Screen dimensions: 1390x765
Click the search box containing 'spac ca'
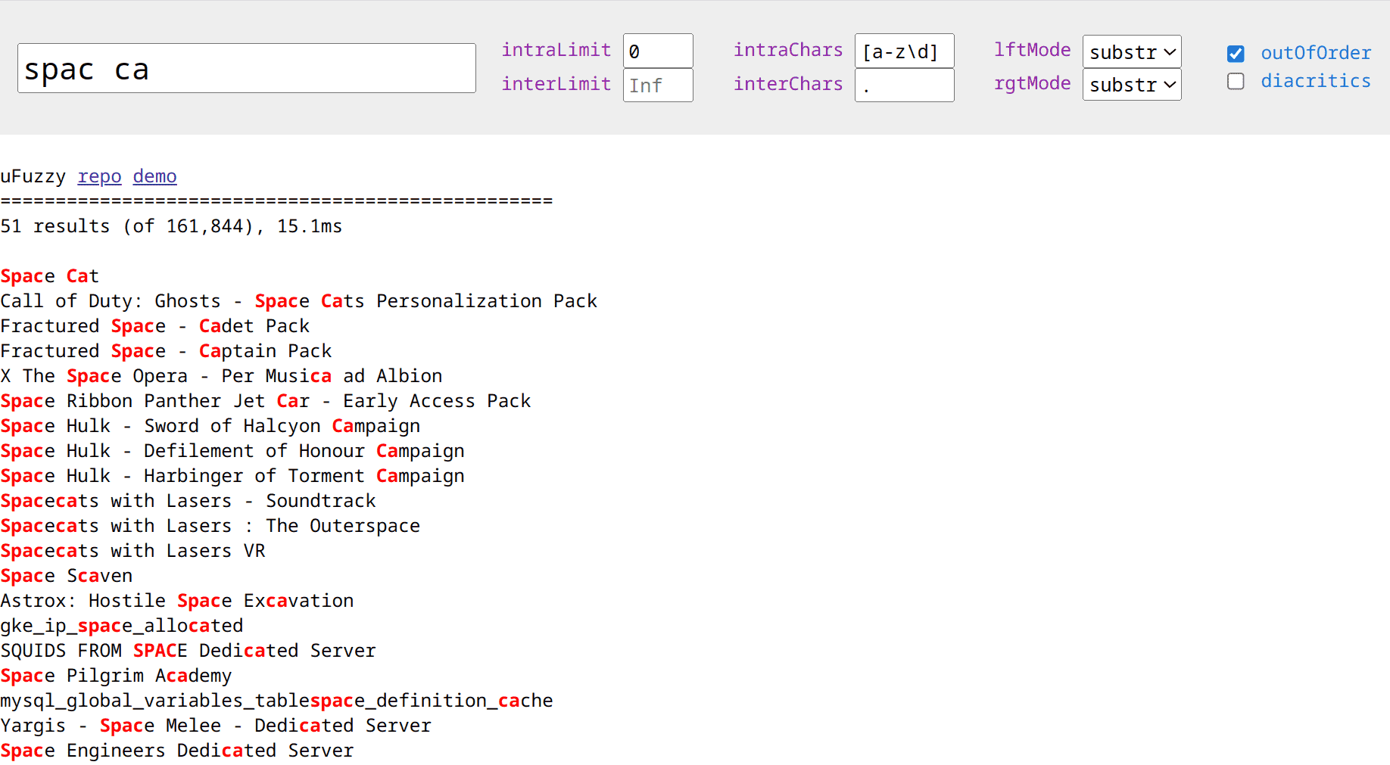(247, 68)
